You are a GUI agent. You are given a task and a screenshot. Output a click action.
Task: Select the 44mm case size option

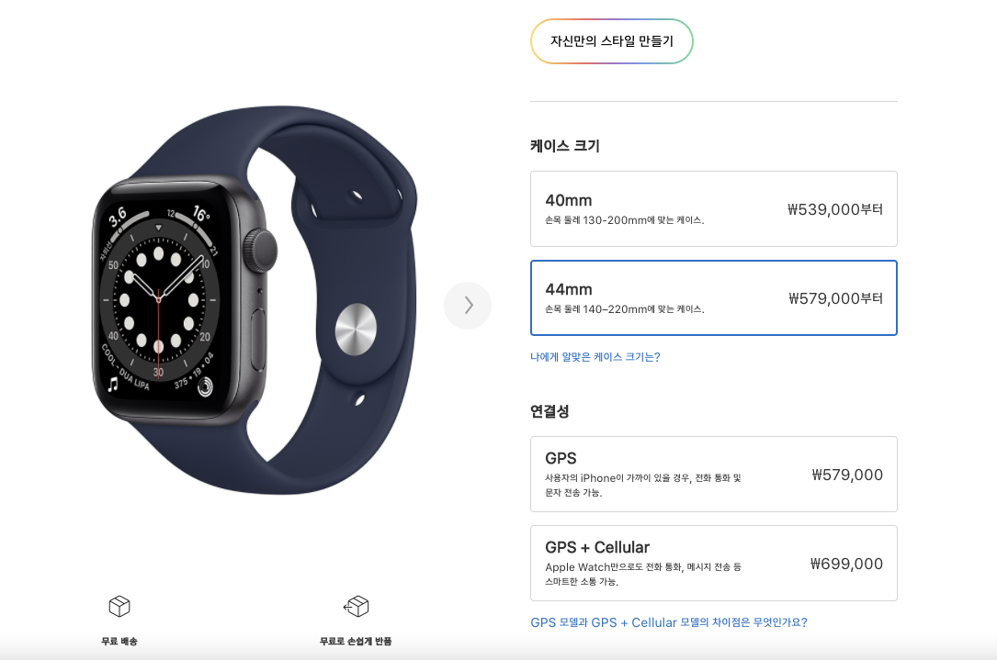[x=713, y=298]
